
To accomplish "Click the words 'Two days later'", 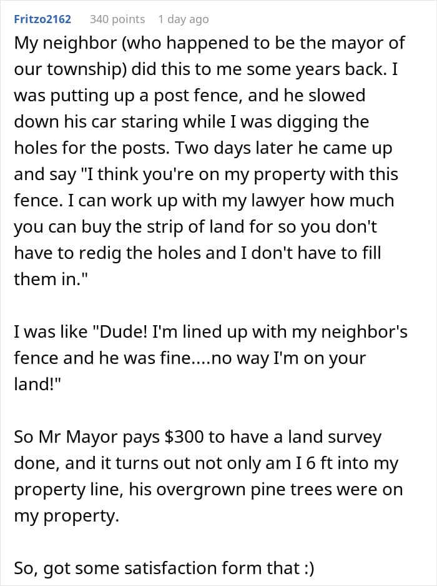I will click(233, 148).
